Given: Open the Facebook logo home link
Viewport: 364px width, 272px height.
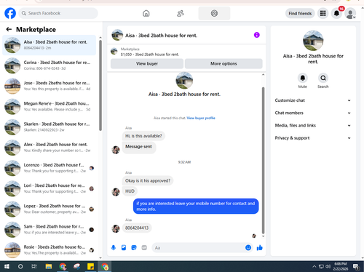Looking at the screenshot, I should tap(10, 13).
